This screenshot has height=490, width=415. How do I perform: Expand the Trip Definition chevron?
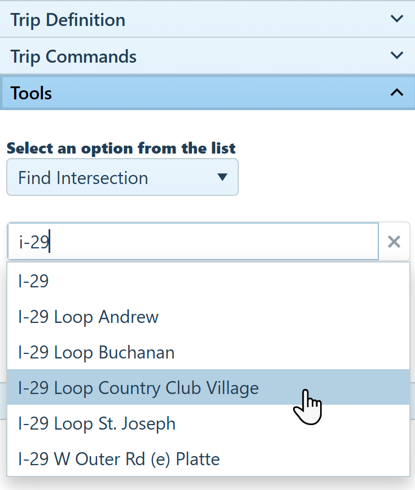pyautogui.click(x=397, y=19)
